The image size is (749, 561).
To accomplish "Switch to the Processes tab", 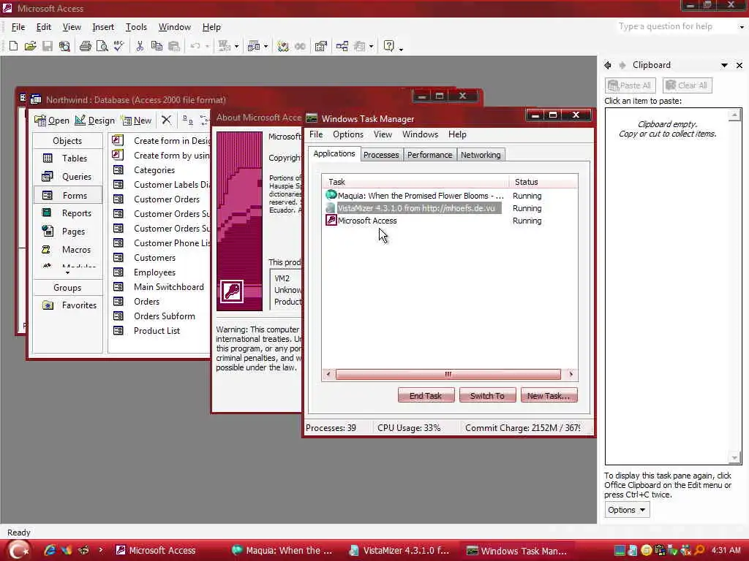I will click(380, 155).
